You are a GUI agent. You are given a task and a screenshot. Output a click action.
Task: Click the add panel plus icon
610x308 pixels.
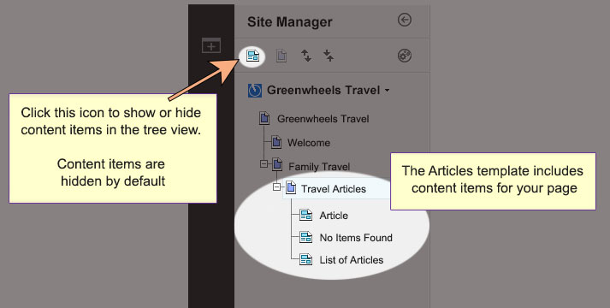[211, 45]
